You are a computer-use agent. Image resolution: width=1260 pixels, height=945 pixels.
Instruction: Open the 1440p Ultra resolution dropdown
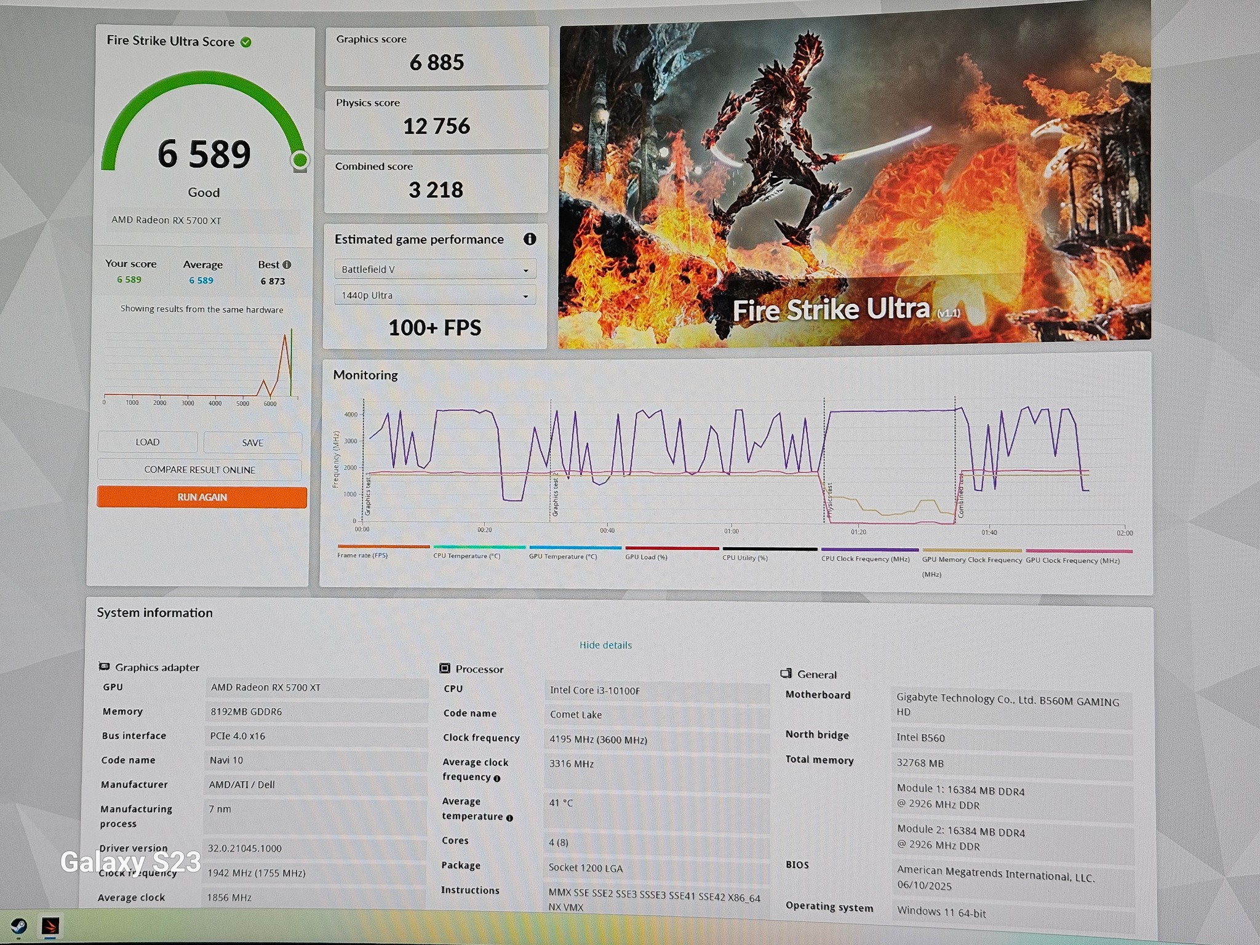point(435,295)
